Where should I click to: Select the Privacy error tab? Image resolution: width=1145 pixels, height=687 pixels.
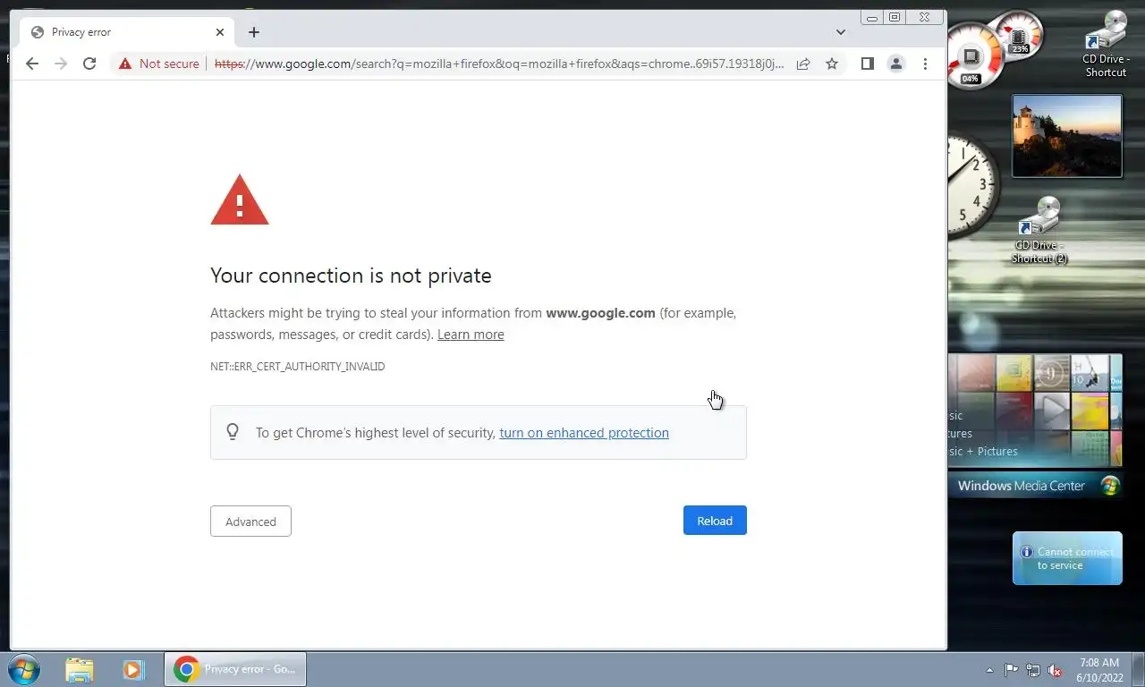pyautogui.click(x=128, y=32)
